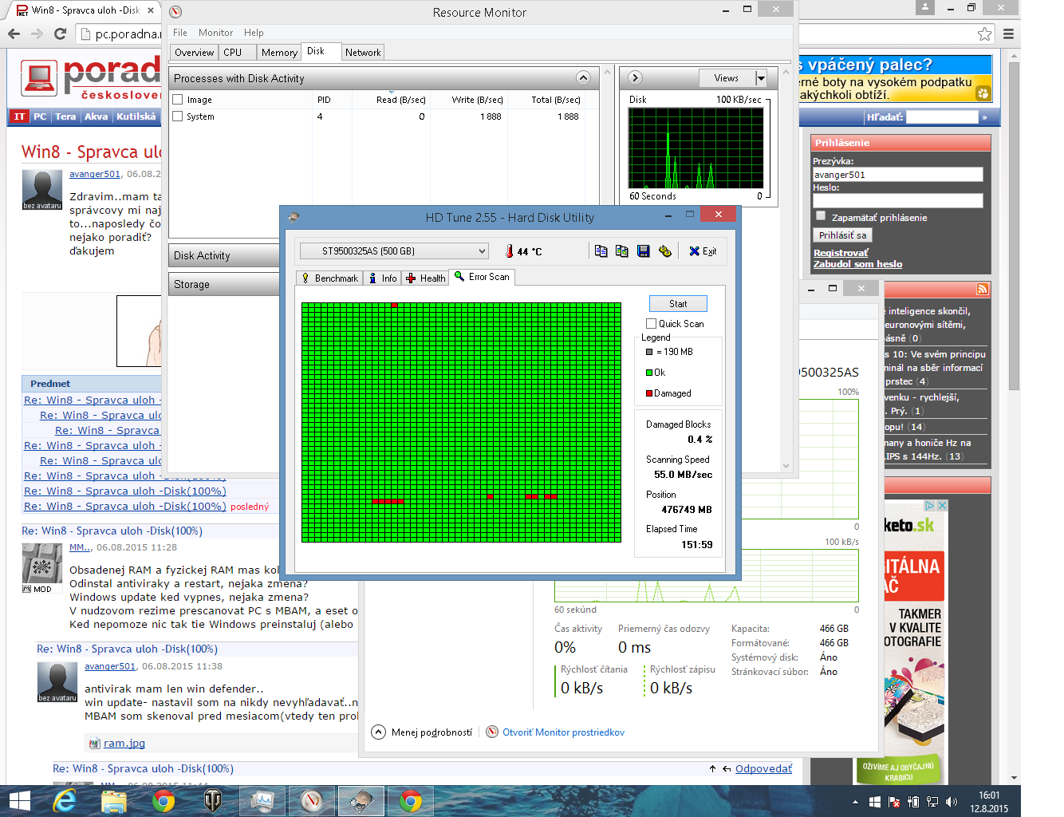Click the orange RSS feed icon

tap(983, 289)
